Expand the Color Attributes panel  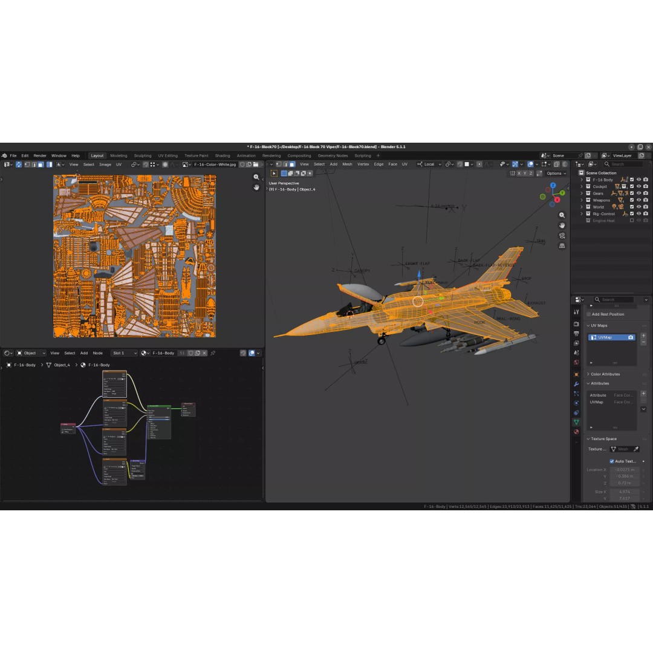(x=588, y=374)
